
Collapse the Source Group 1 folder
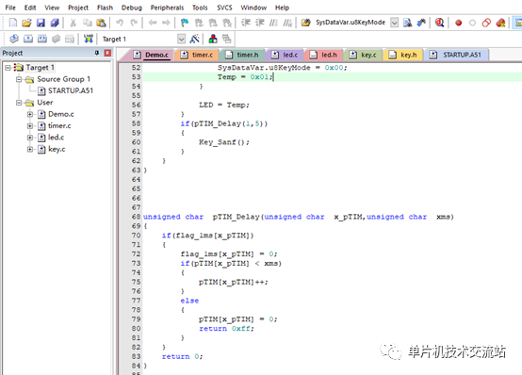click(x=19, y=79)
